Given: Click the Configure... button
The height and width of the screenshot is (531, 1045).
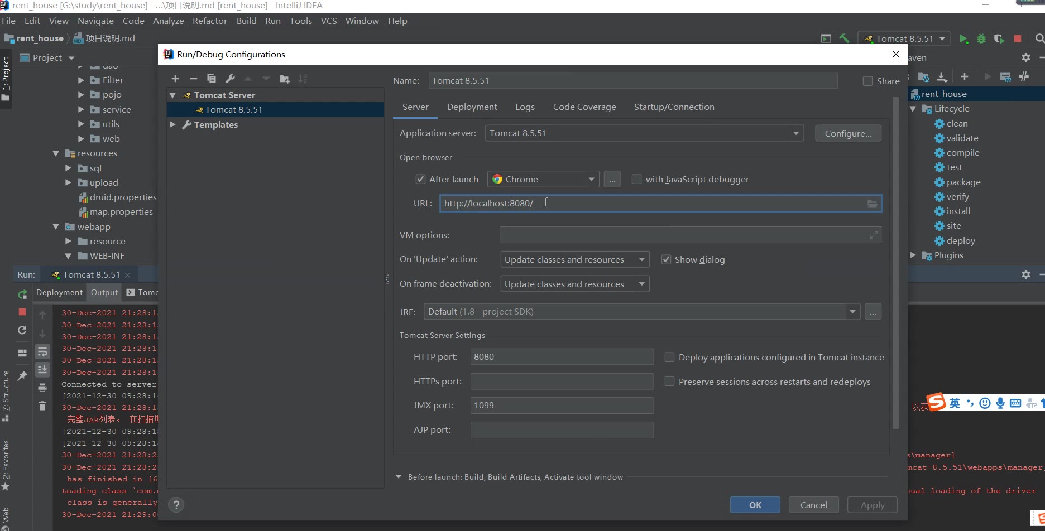Looking at the screenshot, I should [x=848, y=133].
